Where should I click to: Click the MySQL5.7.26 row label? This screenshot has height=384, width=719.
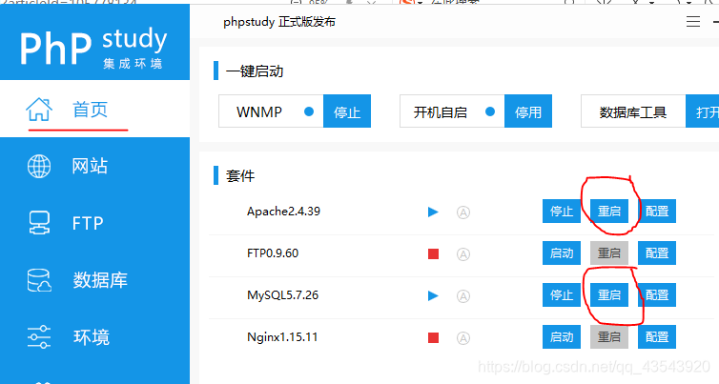pyautogui.click(x=282, y=295)
